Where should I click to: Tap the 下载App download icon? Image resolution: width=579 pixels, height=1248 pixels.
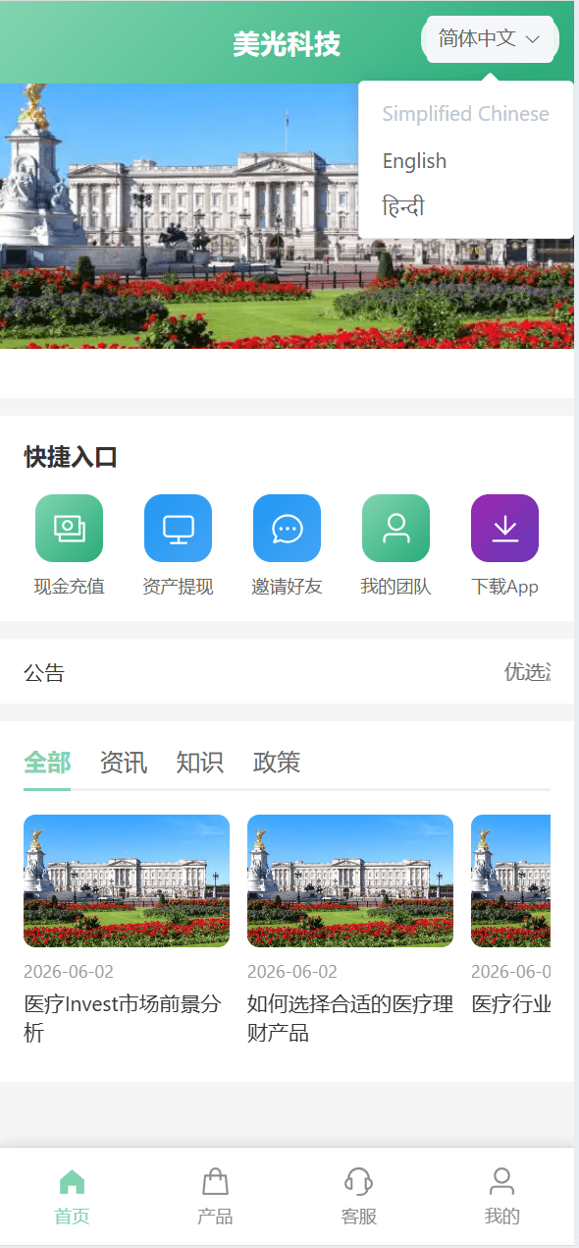click(x=504, y=528)
